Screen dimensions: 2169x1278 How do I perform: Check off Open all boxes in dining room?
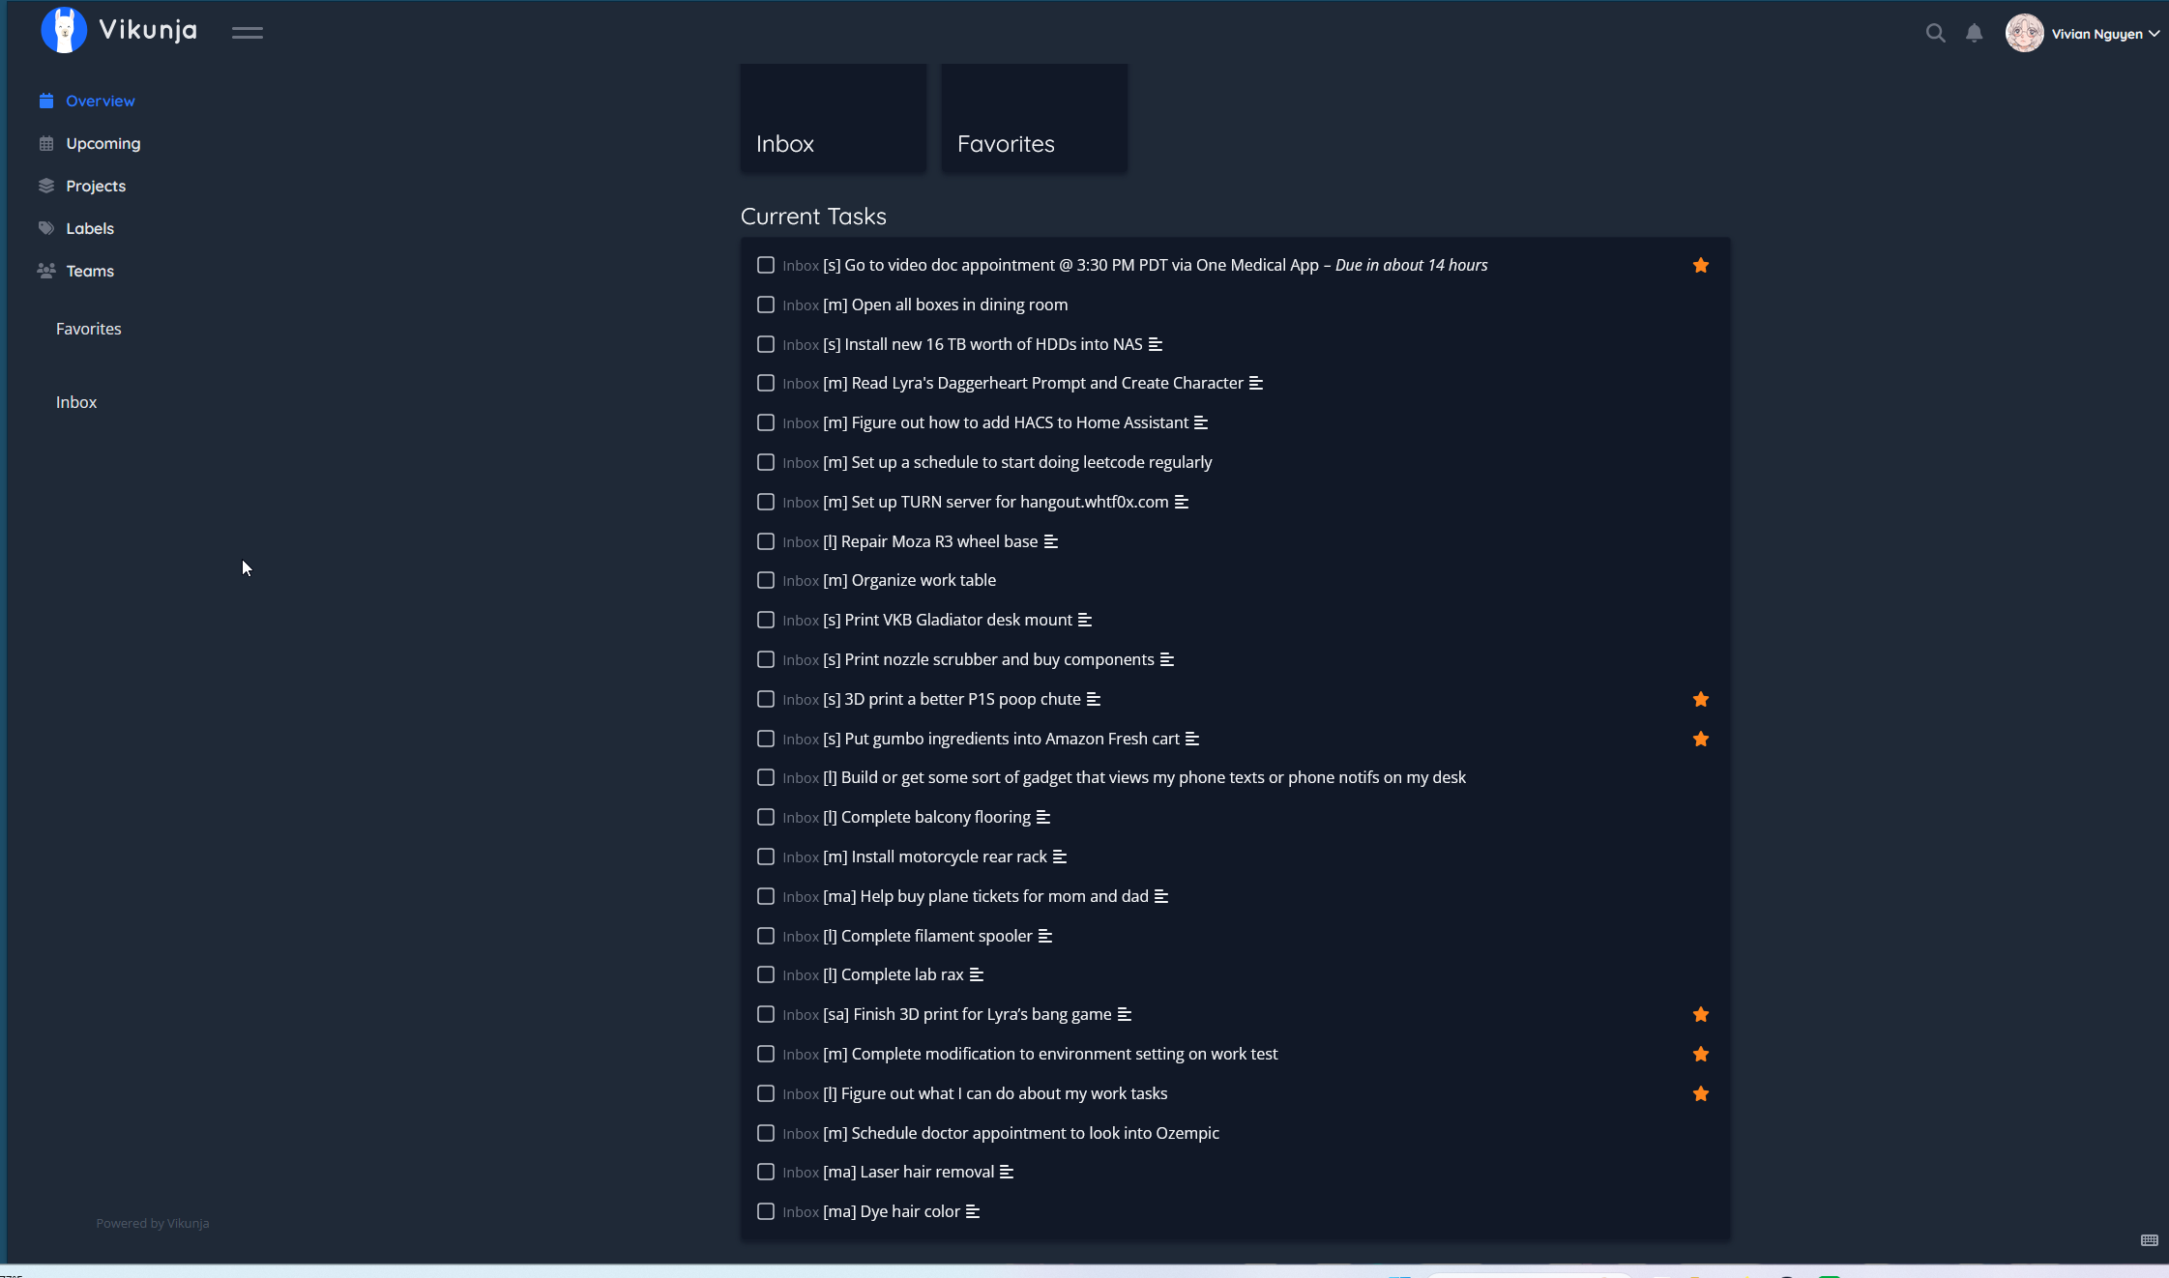(766, 305)
